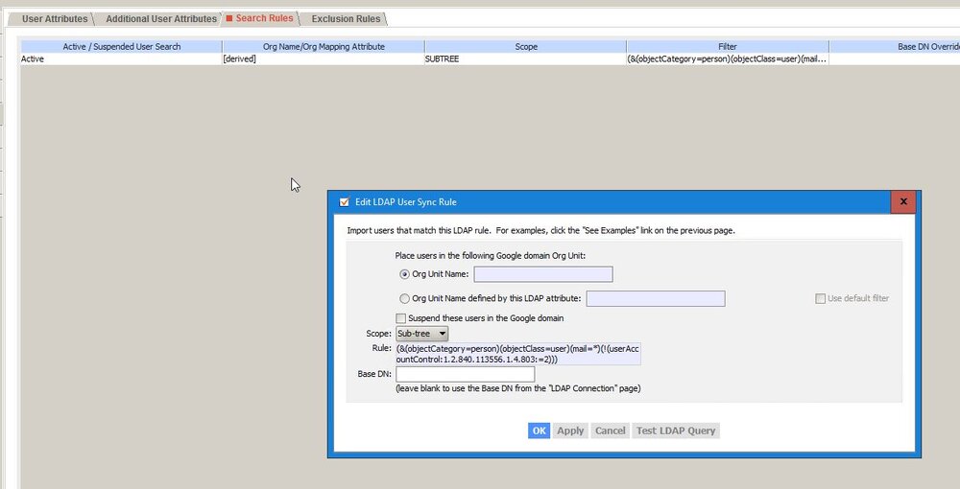The image size is (960, 489).
Task: Click the LDAP attribute org unit field
Action: [656, 299]
